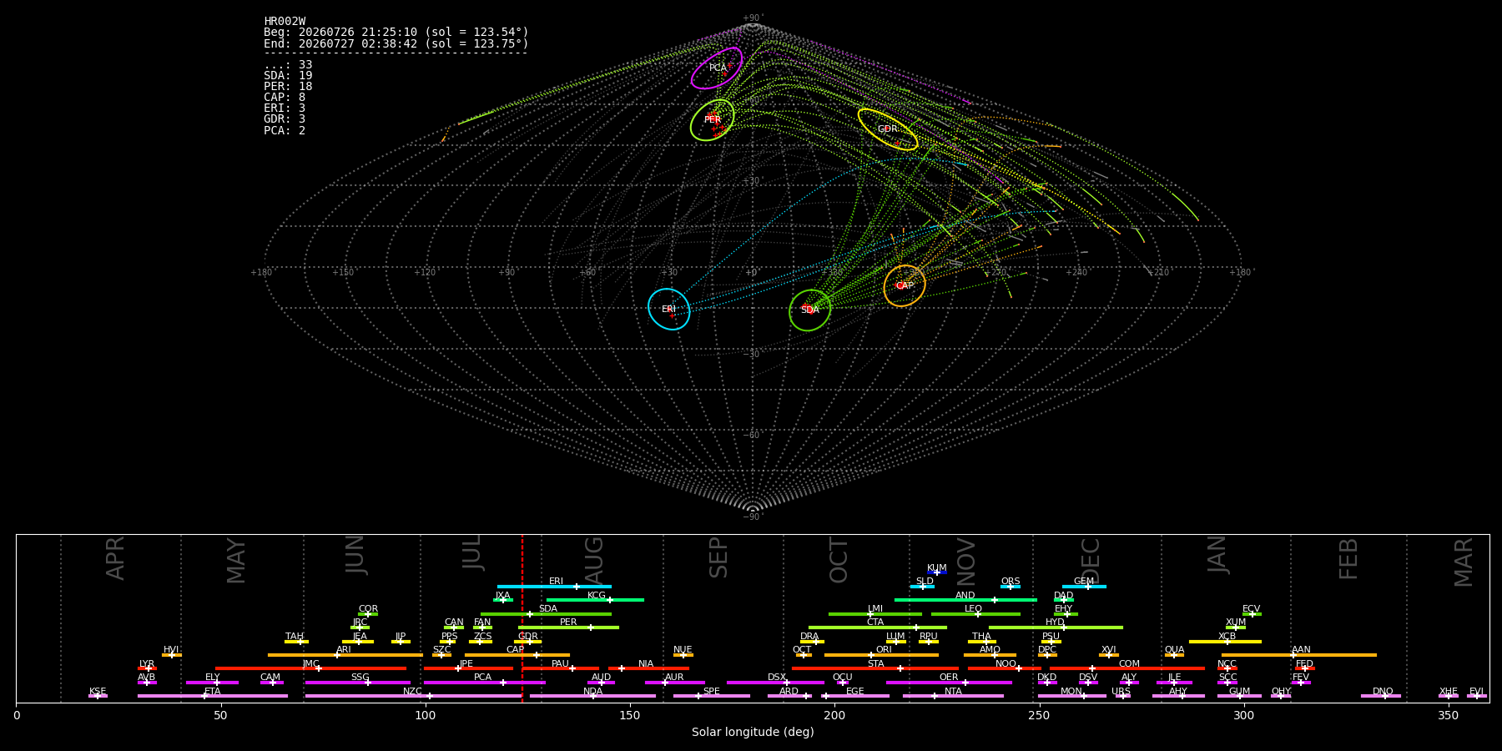
Task: Select the PER radiant circle
Action: [x=712, y=120]
